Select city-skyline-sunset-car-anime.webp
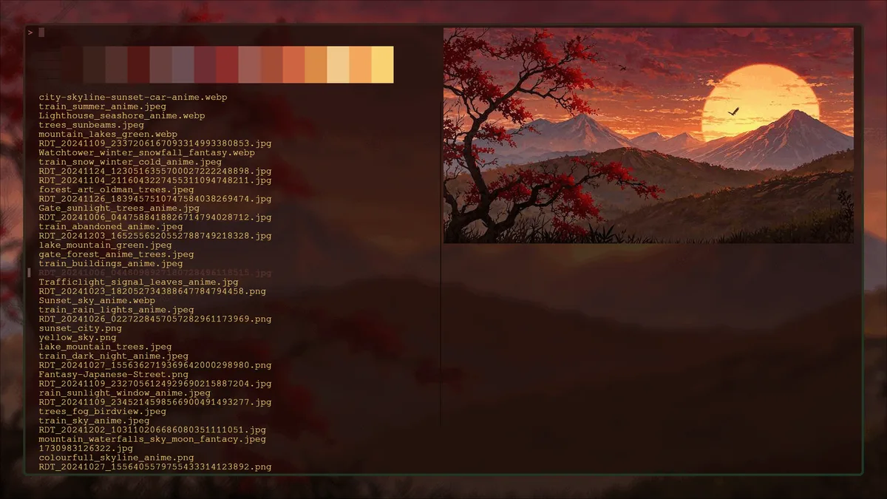 pyautogui.click(x=133, y=97)
